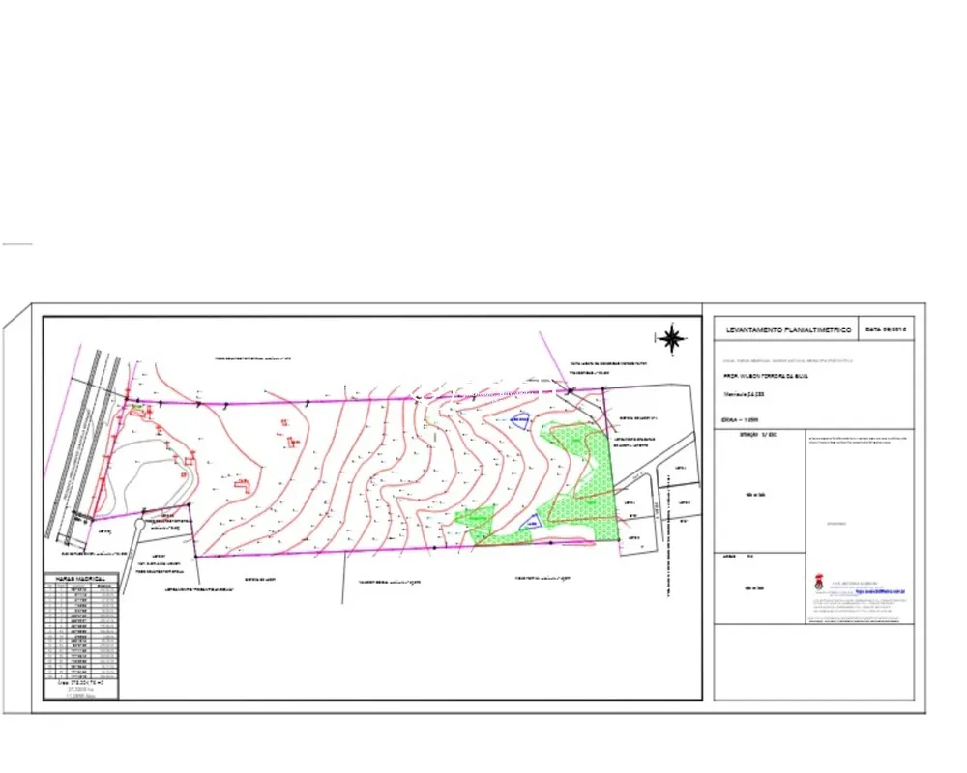
Task: Click the cul-de-sac circle symbol
Action: (140, 524)
